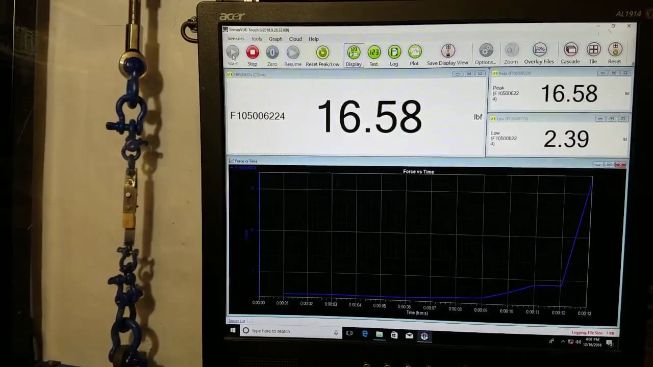Click the Peak value 16.58

[x=569, y=94]
